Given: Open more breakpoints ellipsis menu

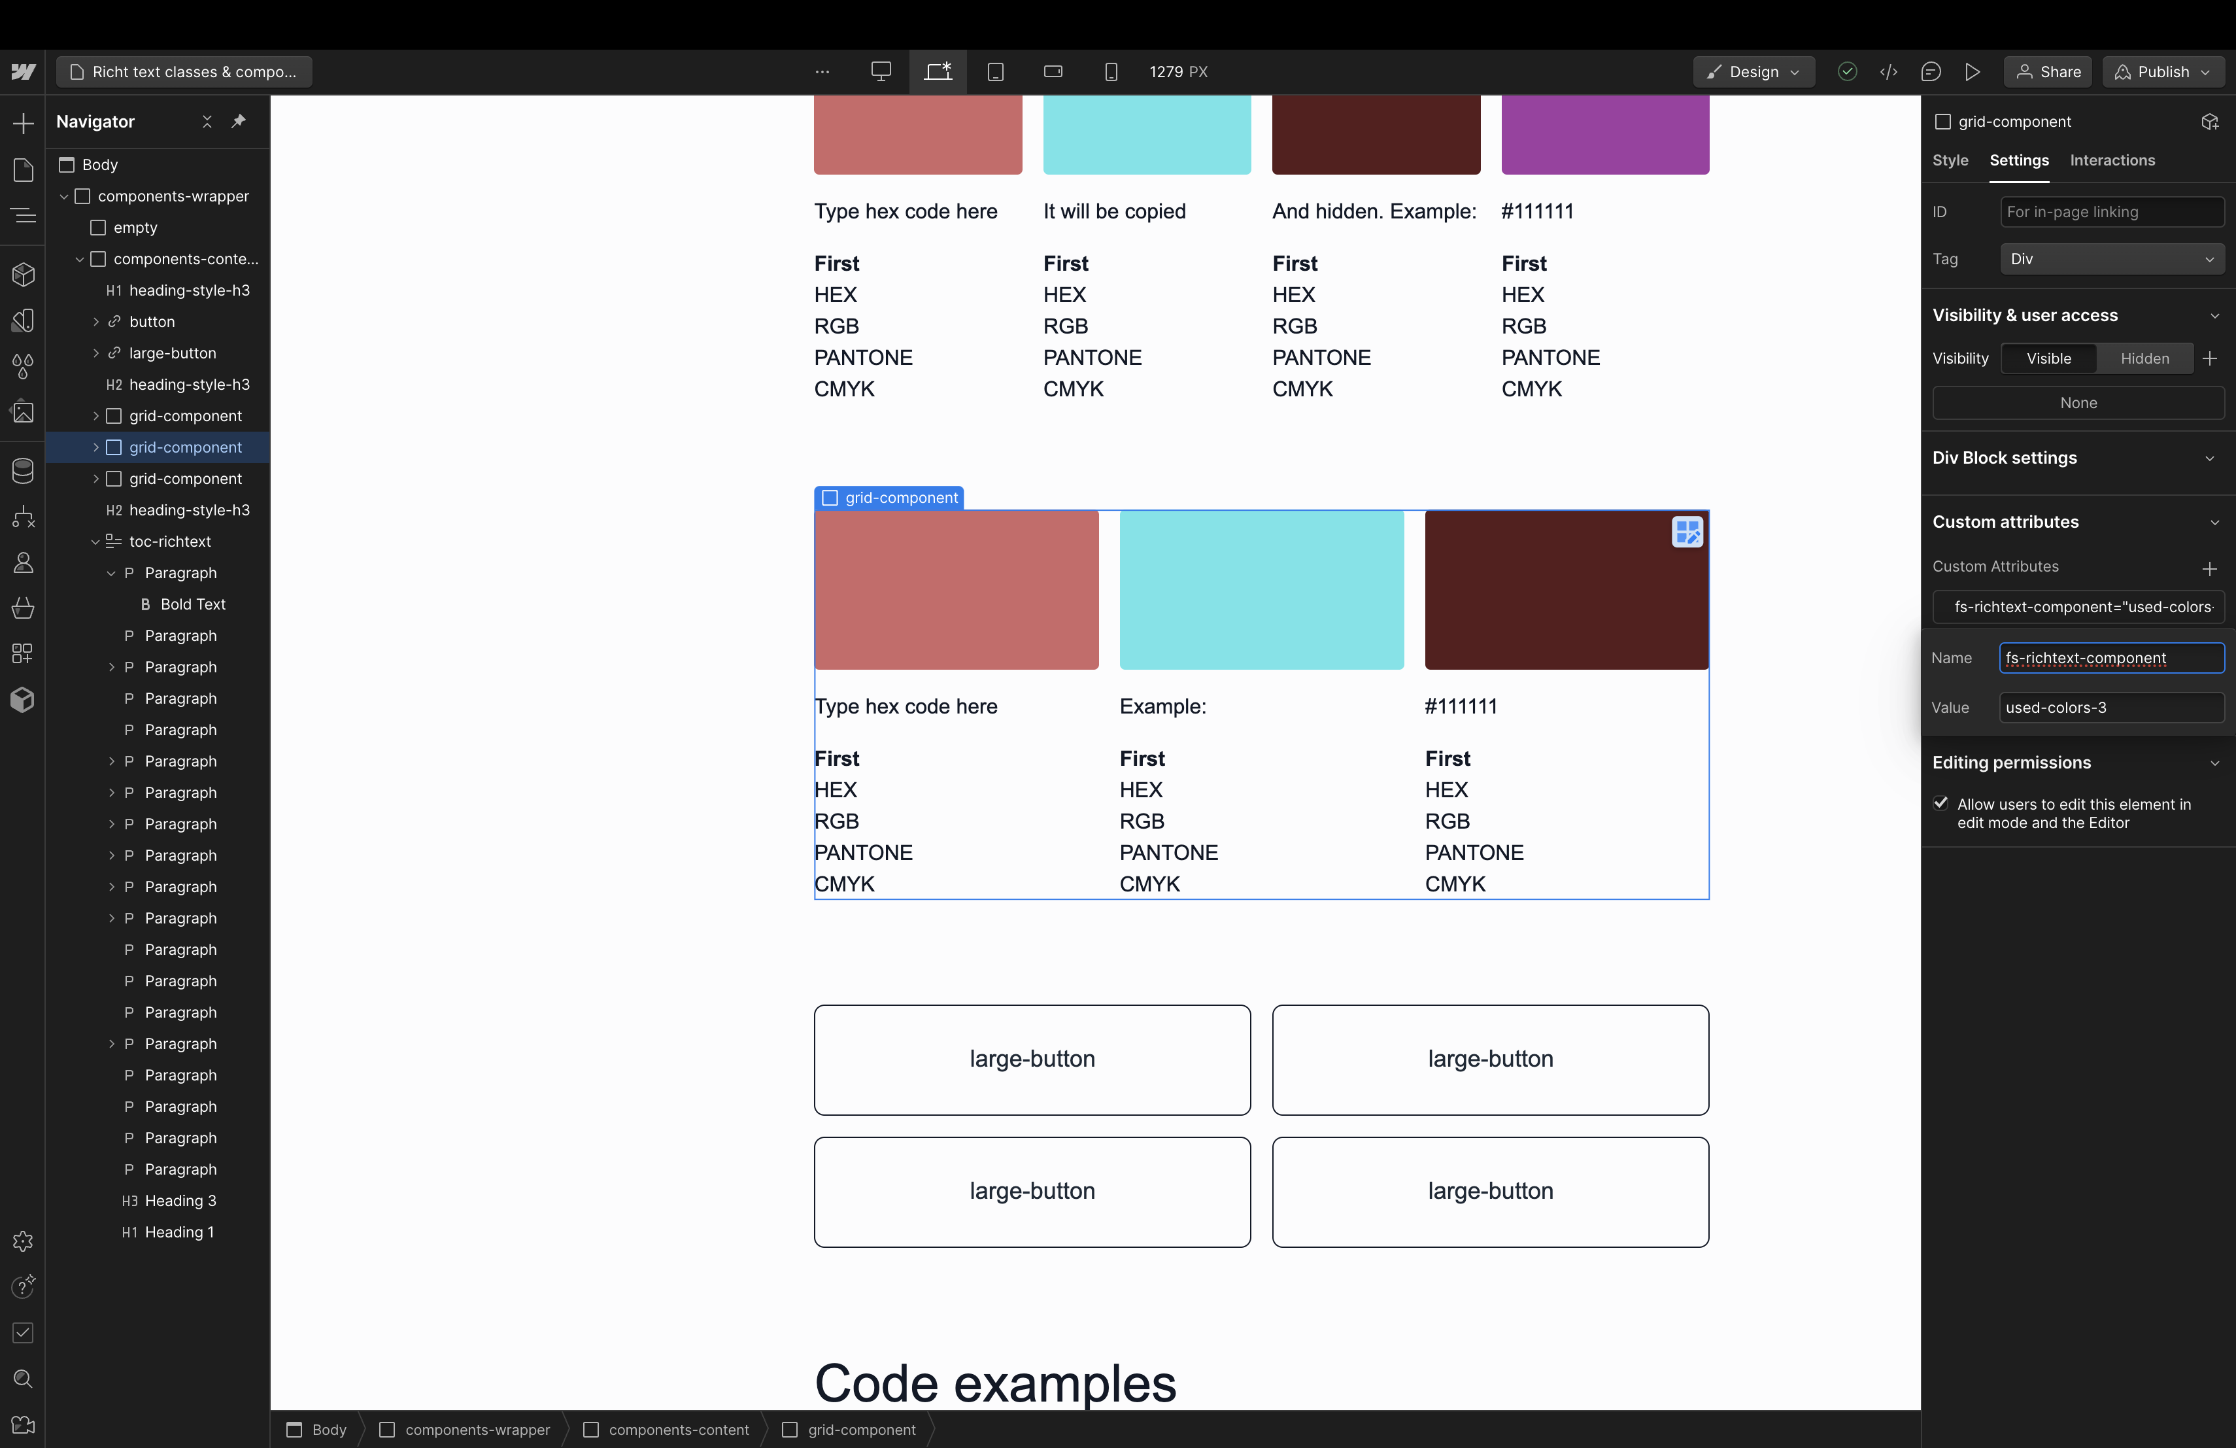Looking at the screenshot, I should coord(822,71).
